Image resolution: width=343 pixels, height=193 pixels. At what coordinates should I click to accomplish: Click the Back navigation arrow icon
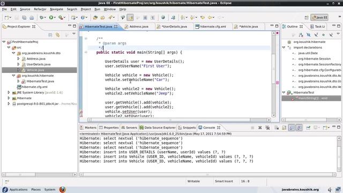[x=210, y=18]
